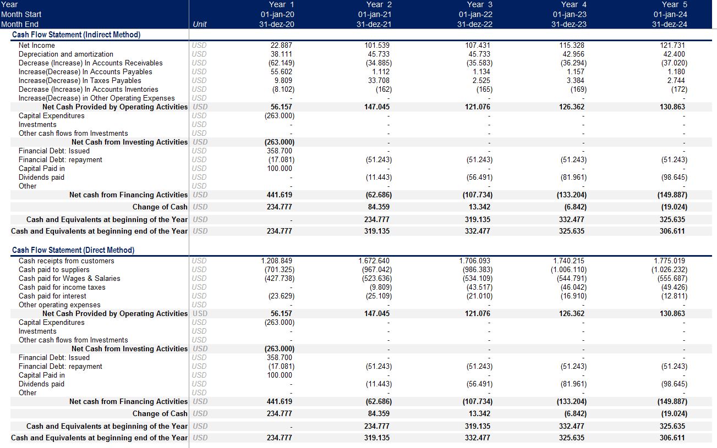
Task: Click taxes payables value '33.708'
Action: (379, 80)
